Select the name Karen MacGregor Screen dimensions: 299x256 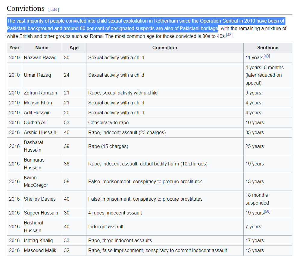click(x=36, y=181)
